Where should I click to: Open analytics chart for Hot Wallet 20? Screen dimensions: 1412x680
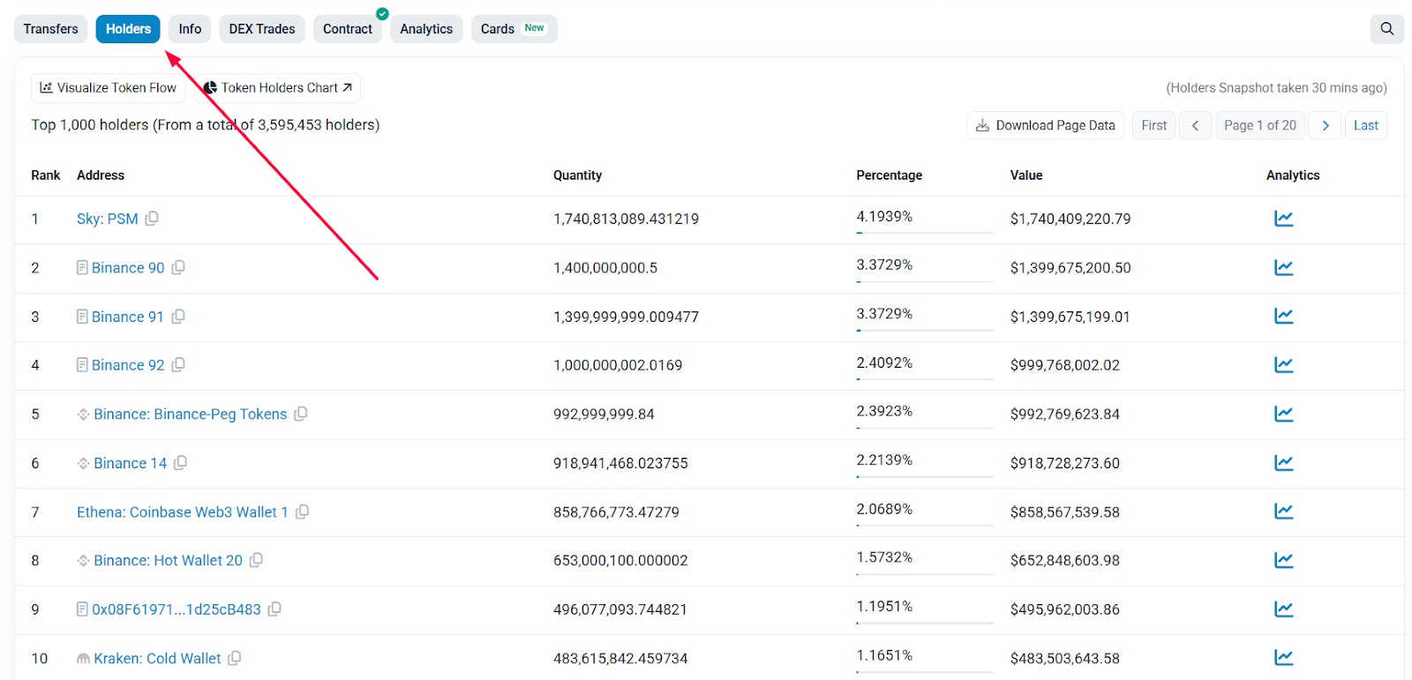click(x=1283, y=560)
